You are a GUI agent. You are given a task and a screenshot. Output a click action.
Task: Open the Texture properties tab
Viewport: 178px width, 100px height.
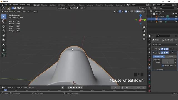pos(149,91)
